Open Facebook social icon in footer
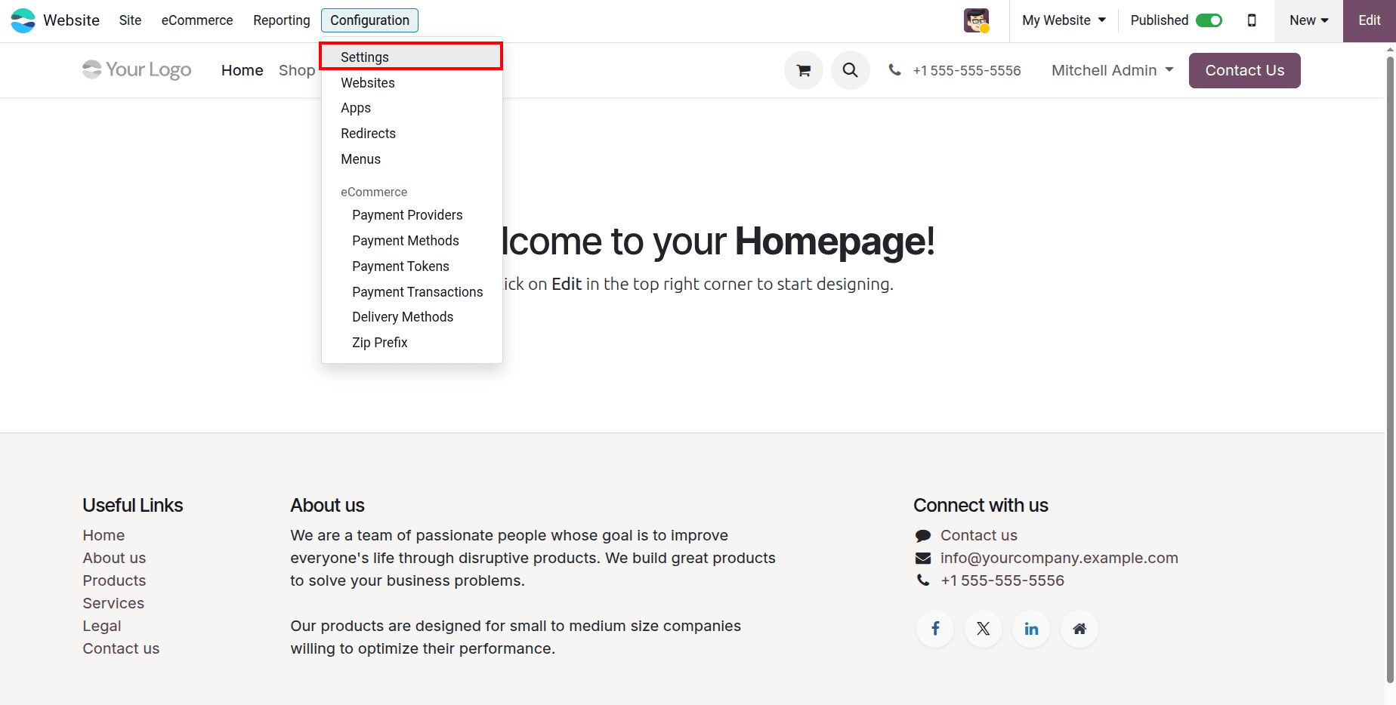Image resolution: width=1396 pixels, height=705 pixels. 935,629
